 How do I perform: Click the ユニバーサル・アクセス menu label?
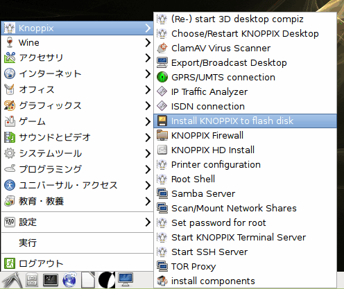click(68, 185)
